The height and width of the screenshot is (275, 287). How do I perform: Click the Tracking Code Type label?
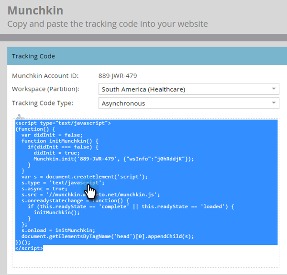coord(43,103)
